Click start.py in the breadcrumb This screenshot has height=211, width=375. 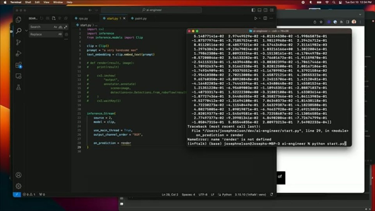pyautogui.click(x=85, y=25)
